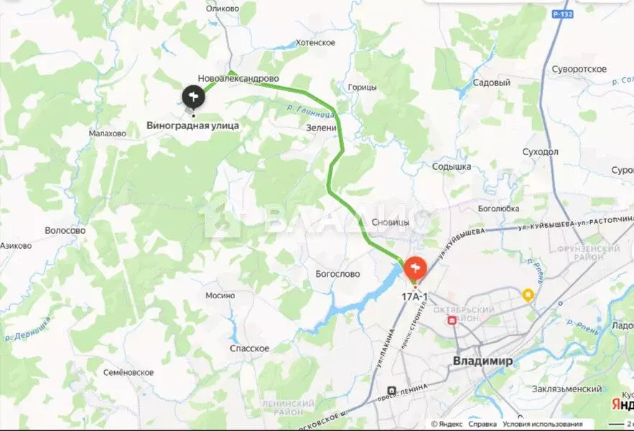Click the © Яндекс copyright link

[x=447, y=424]
